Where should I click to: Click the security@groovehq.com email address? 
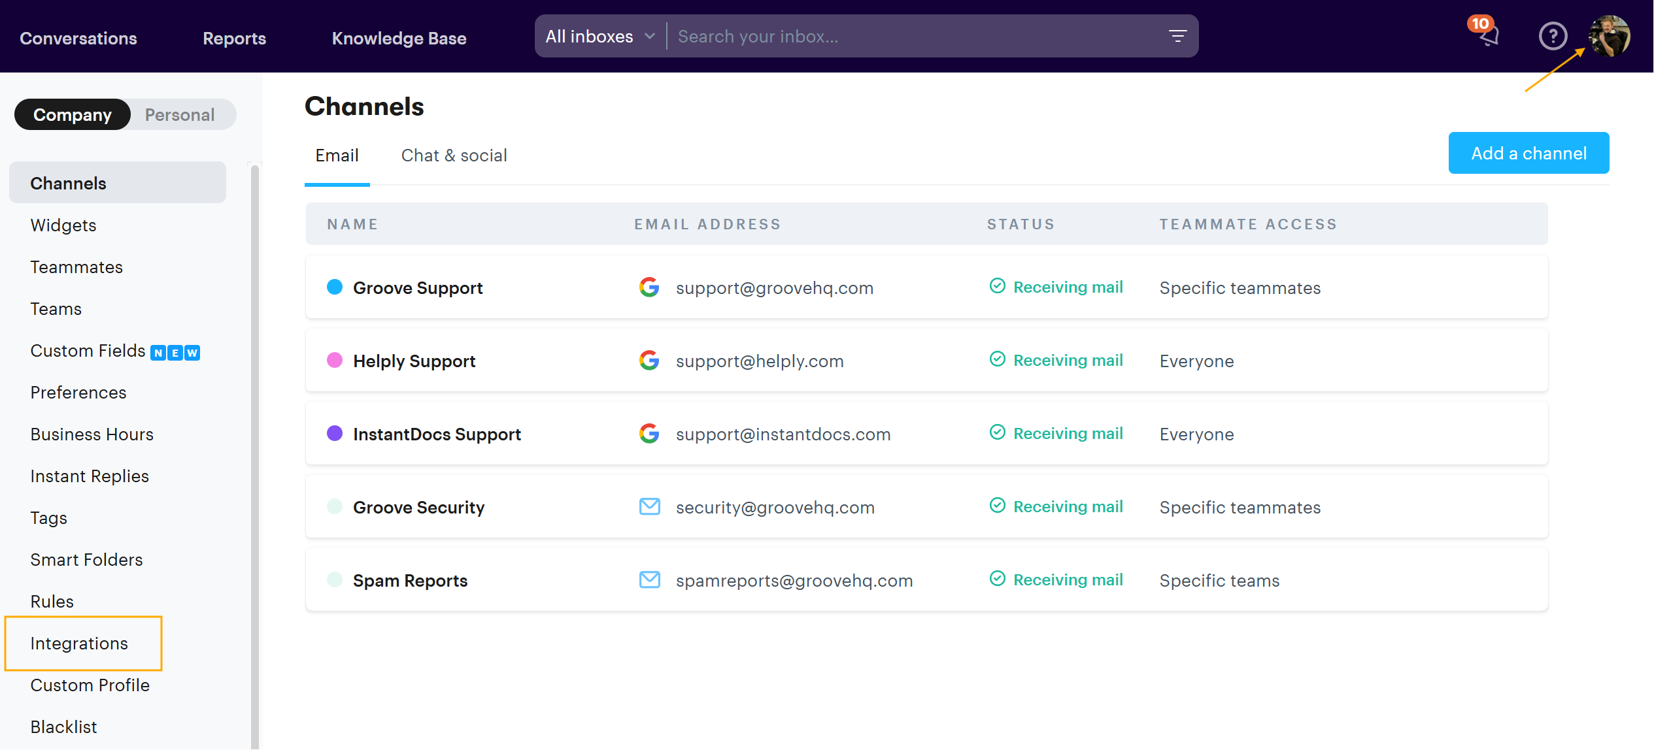(775, 507)
